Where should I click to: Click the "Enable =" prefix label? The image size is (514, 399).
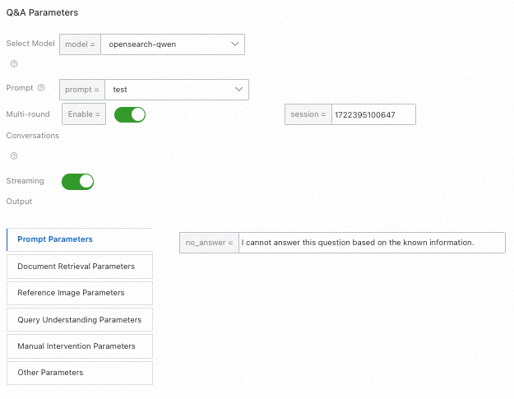[84, 114]
